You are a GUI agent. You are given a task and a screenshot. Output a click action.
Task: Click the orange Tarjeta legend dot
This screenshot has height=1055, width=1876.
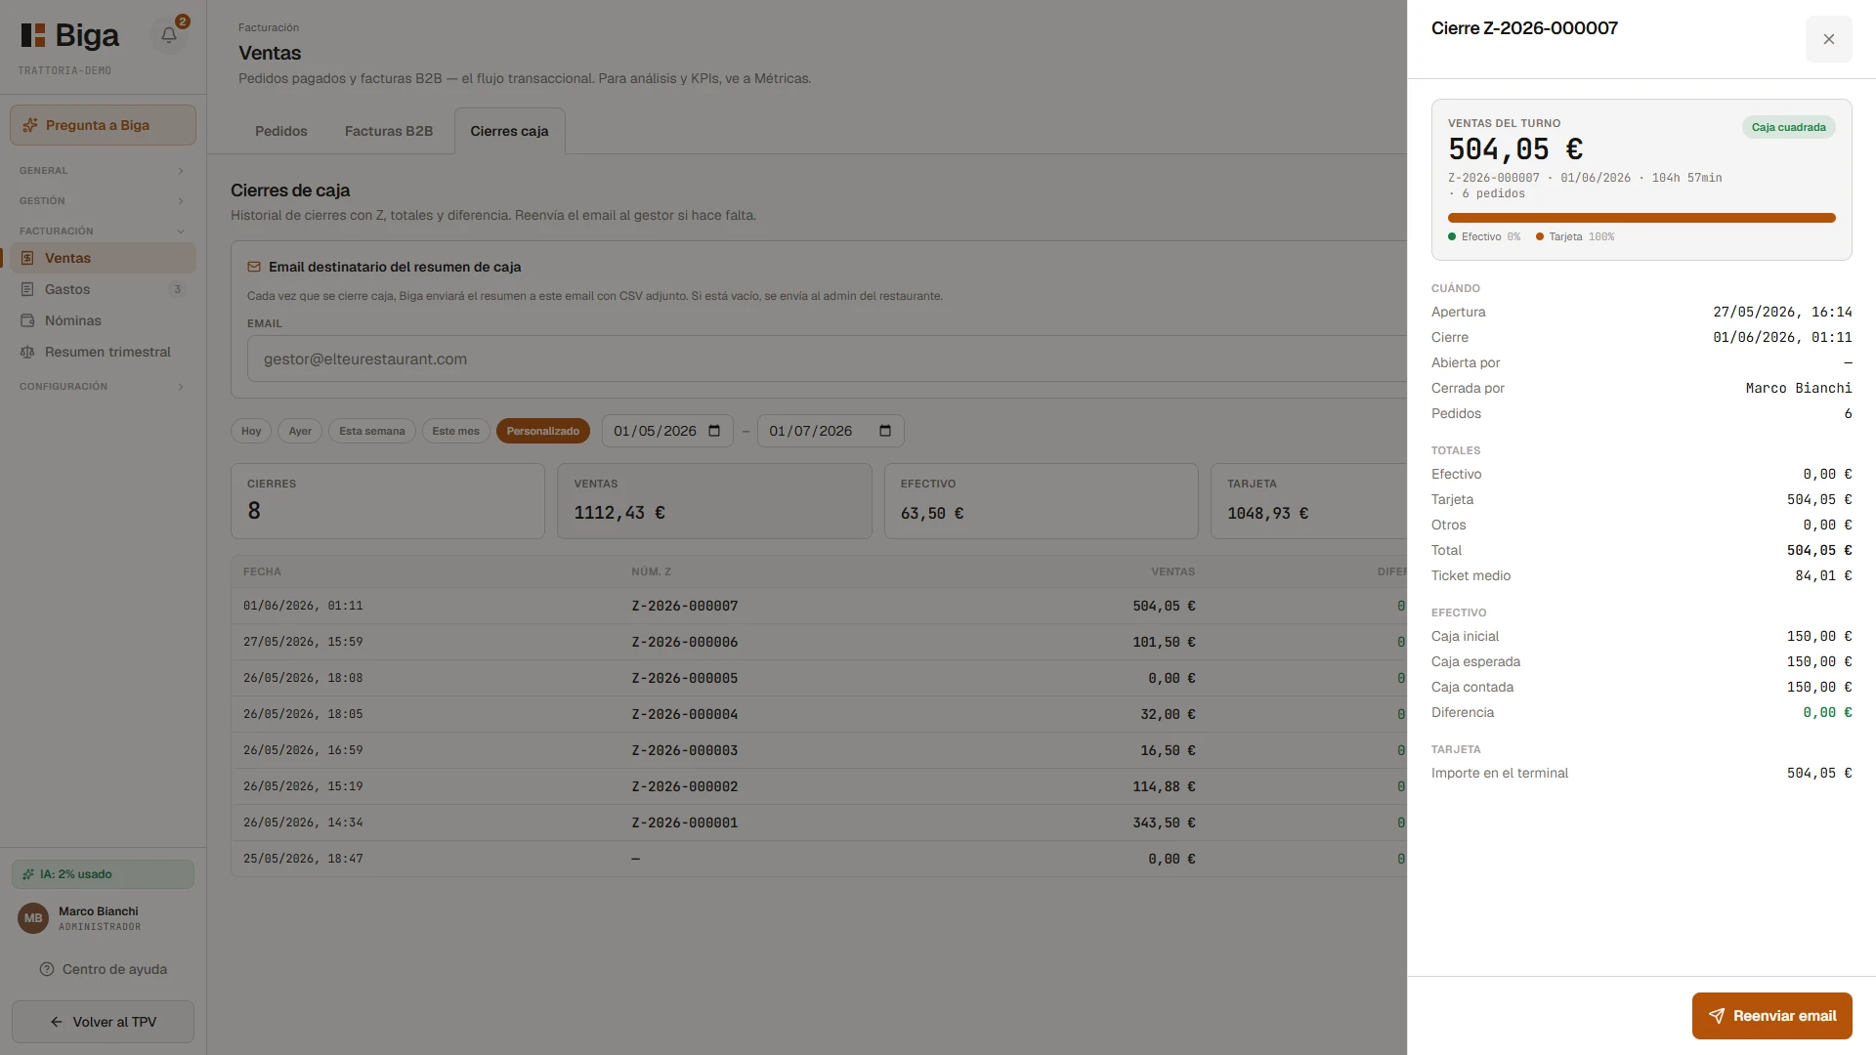(1540, 236)
